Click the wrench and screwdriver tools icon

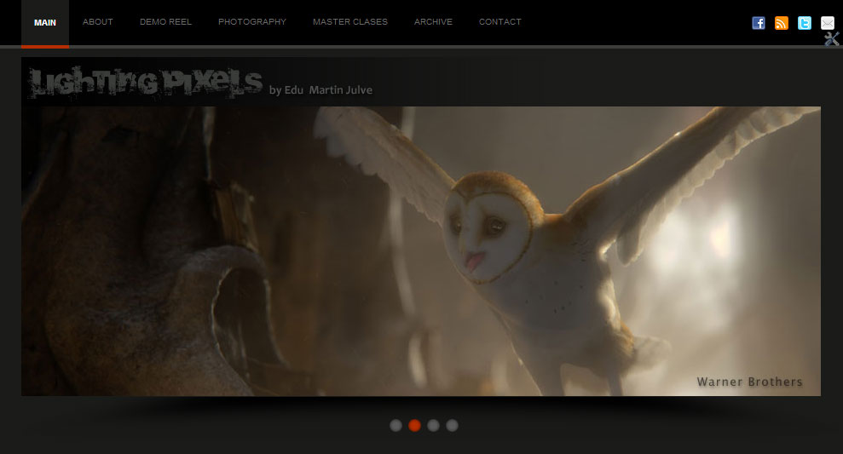[x=832, y=39]
